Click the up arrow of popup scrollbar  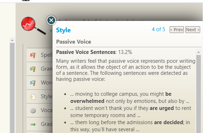(198, 52)
